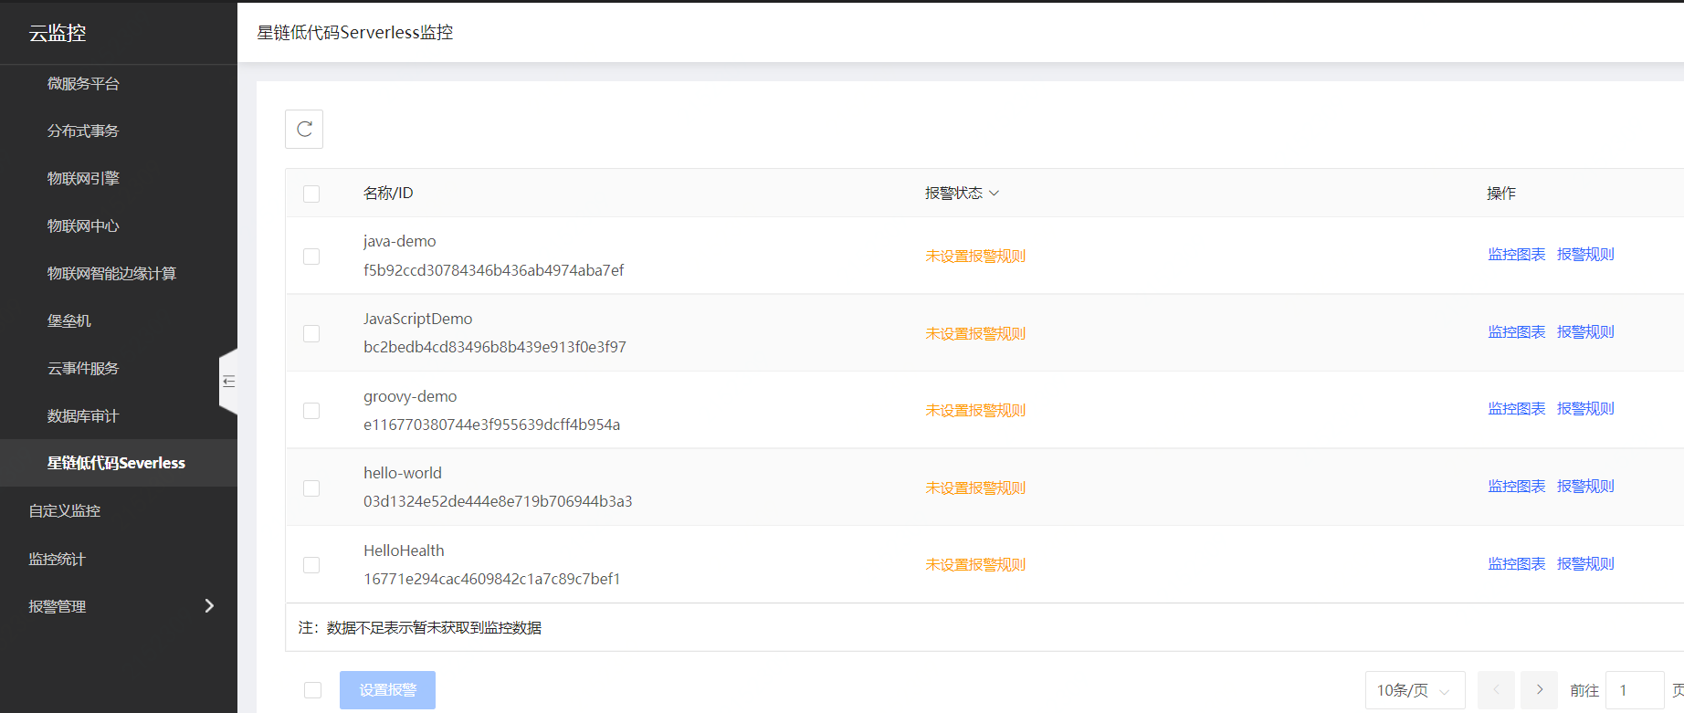
Task: Go to the next page arrow
Action: click(x=1539, y=690)
